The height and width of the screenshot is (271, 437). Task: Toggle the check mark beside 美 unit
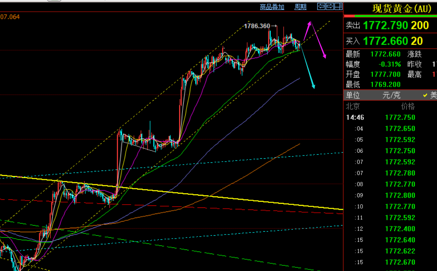[425, 95]
